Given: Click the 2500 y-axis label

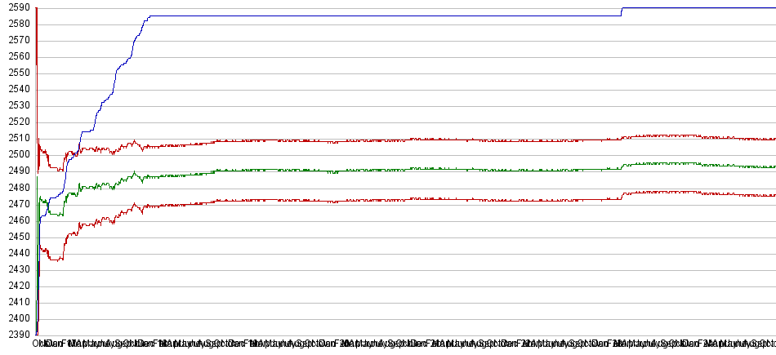Looking at the screenshot, I should (x=18, y=154).
